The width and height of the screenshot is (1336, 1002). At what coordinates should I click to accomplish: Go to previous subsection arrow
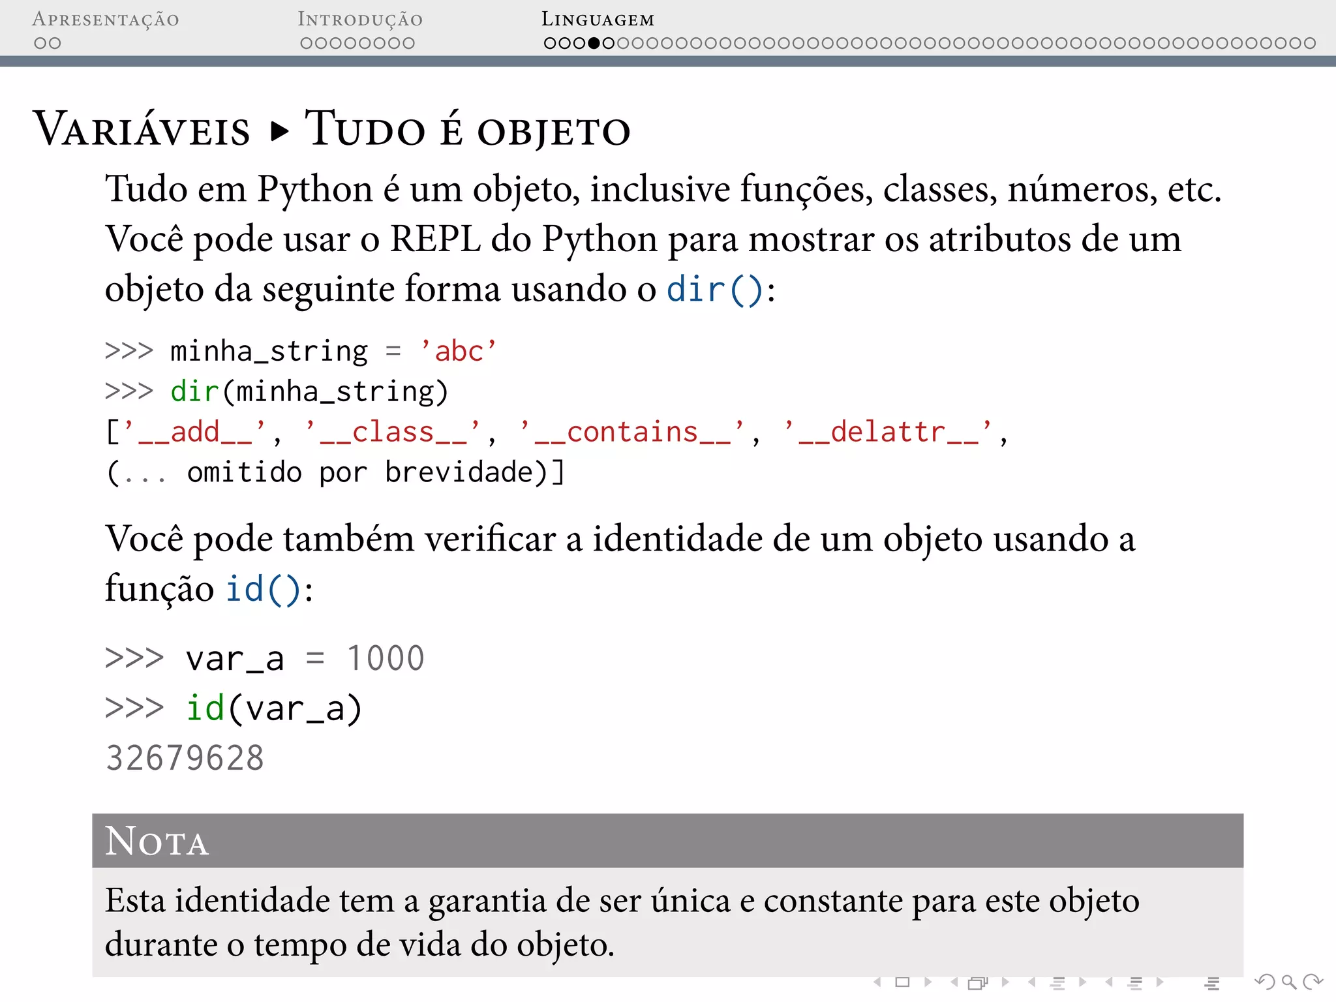point(1031,982)
